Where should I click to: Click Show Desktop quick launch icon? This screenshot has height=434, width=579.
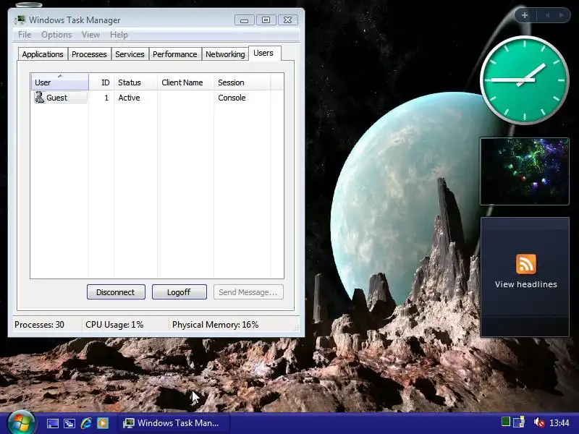pos(52,423)
